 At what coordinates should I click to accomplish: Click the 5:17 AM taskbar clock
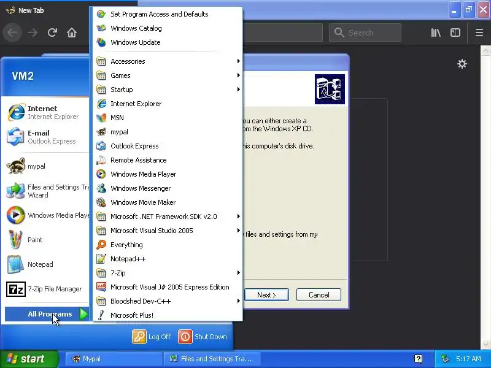(x=468, y=359)
